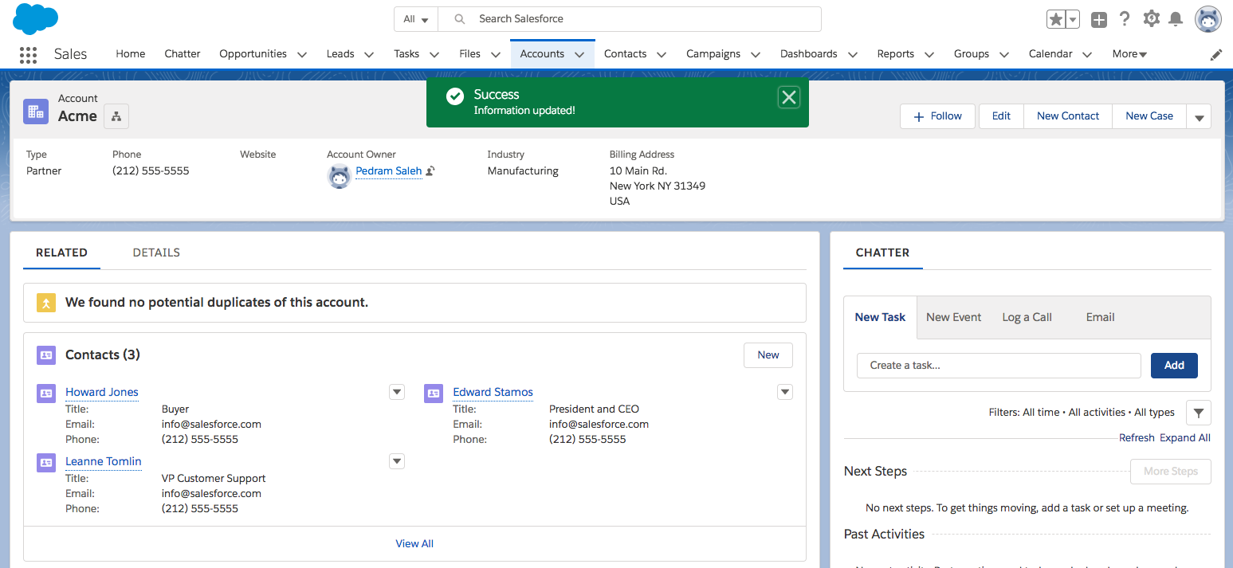Click the global actions plus icon

(x=1099, y=20)
